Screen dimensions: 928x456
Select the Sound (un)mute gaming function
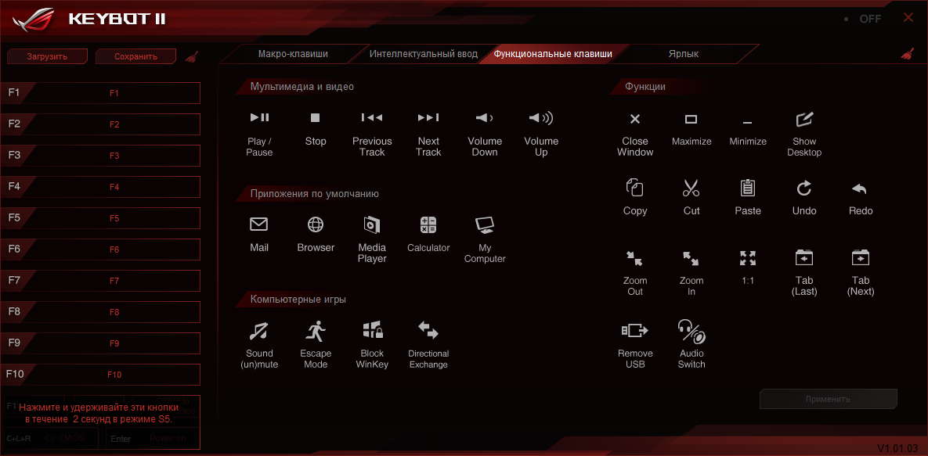pos(259,331)
